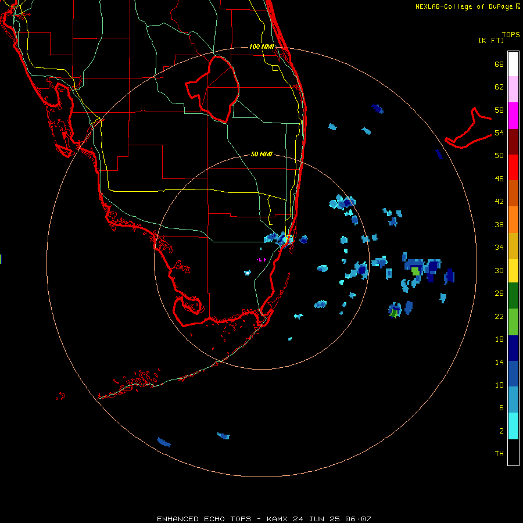Click the legend value '54'
Viewport: 523px width, 523px height.
click(499, 132)
